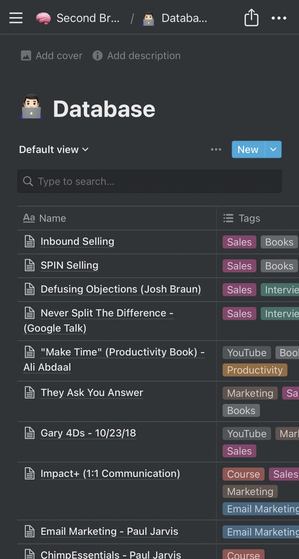Screen dimensions: 299x559
Task: Open the Tags column header menu
Action: (258, 218)
